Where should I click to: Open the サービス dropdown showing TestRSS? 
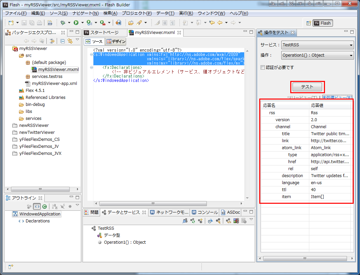coord(318,45)
